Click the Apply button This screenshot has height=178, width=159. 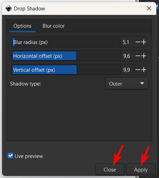point(141,169)
